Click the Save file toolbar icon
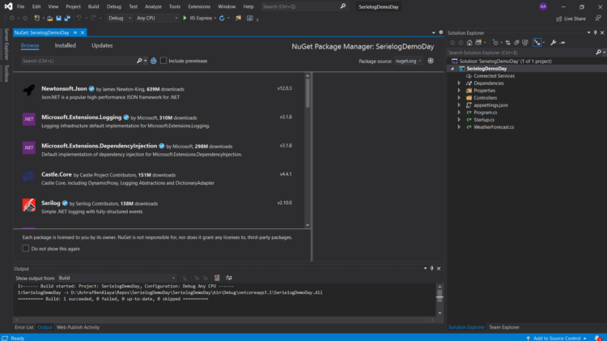The width and height of the screenshot is (607, 341). [x=58, y=18]
